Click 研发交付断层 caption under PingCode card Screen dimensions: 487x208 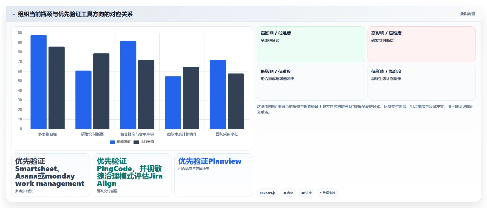tap(107, 191)
